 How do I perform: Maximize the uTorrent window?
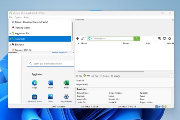coord(162,13)
